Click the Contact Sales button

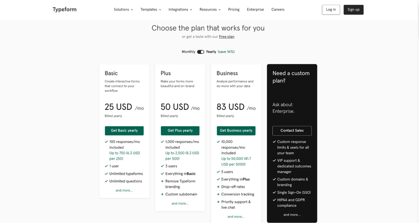point(292,130)
